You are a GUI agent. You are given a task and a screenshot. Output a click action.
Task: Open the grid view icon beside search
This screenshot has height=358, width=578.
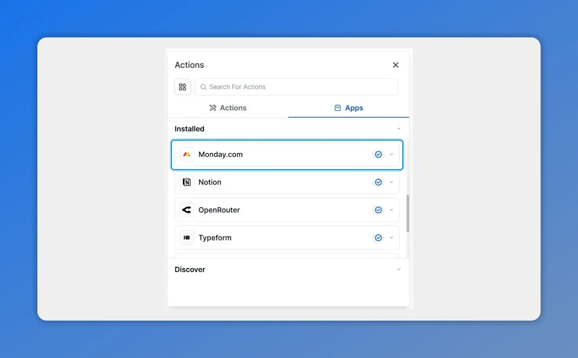point(182,87)
